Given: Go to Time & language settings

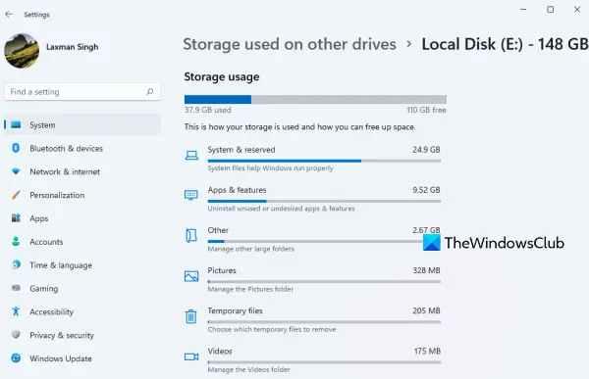Looking at the screenshot, I should tap(82, 265).
